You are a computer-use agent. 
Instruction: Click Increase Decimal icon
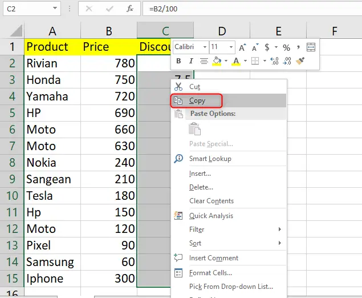(275, 61)
